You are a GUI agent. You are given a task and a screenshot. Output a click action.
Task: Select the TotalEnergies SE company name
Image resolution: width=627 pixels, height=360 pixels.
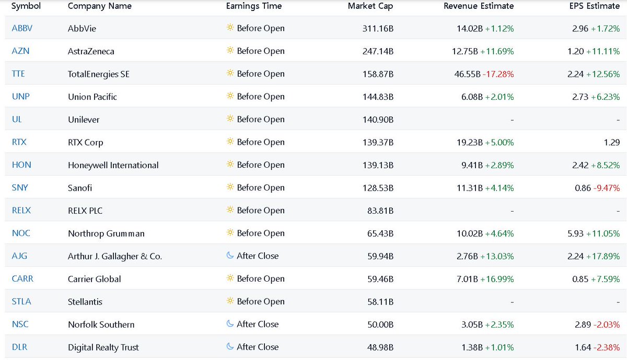click(99, 74)
